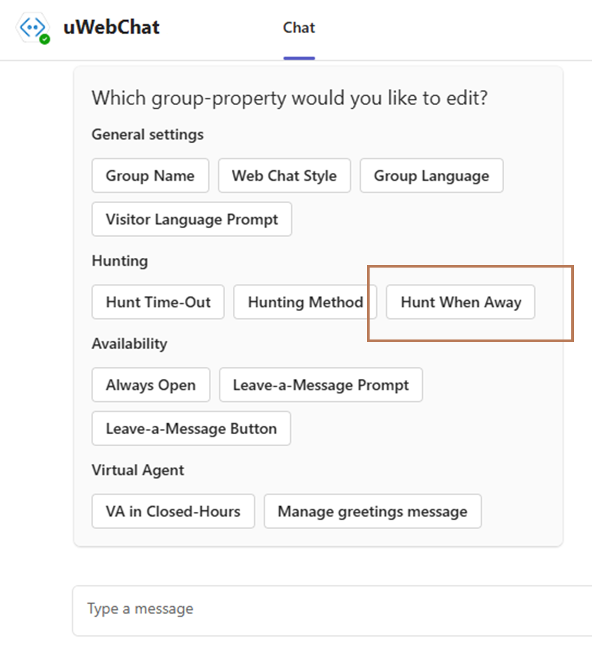Focus the Type a message field
This screenshot has height=655, width=592.
[x=327, y=609]
